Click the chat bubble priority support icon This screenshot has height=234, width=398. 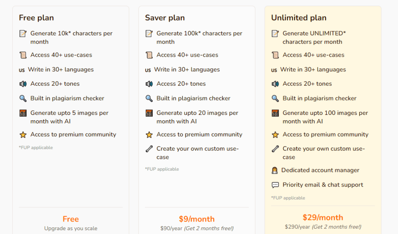pyautogui.click(x=275, y=185)
